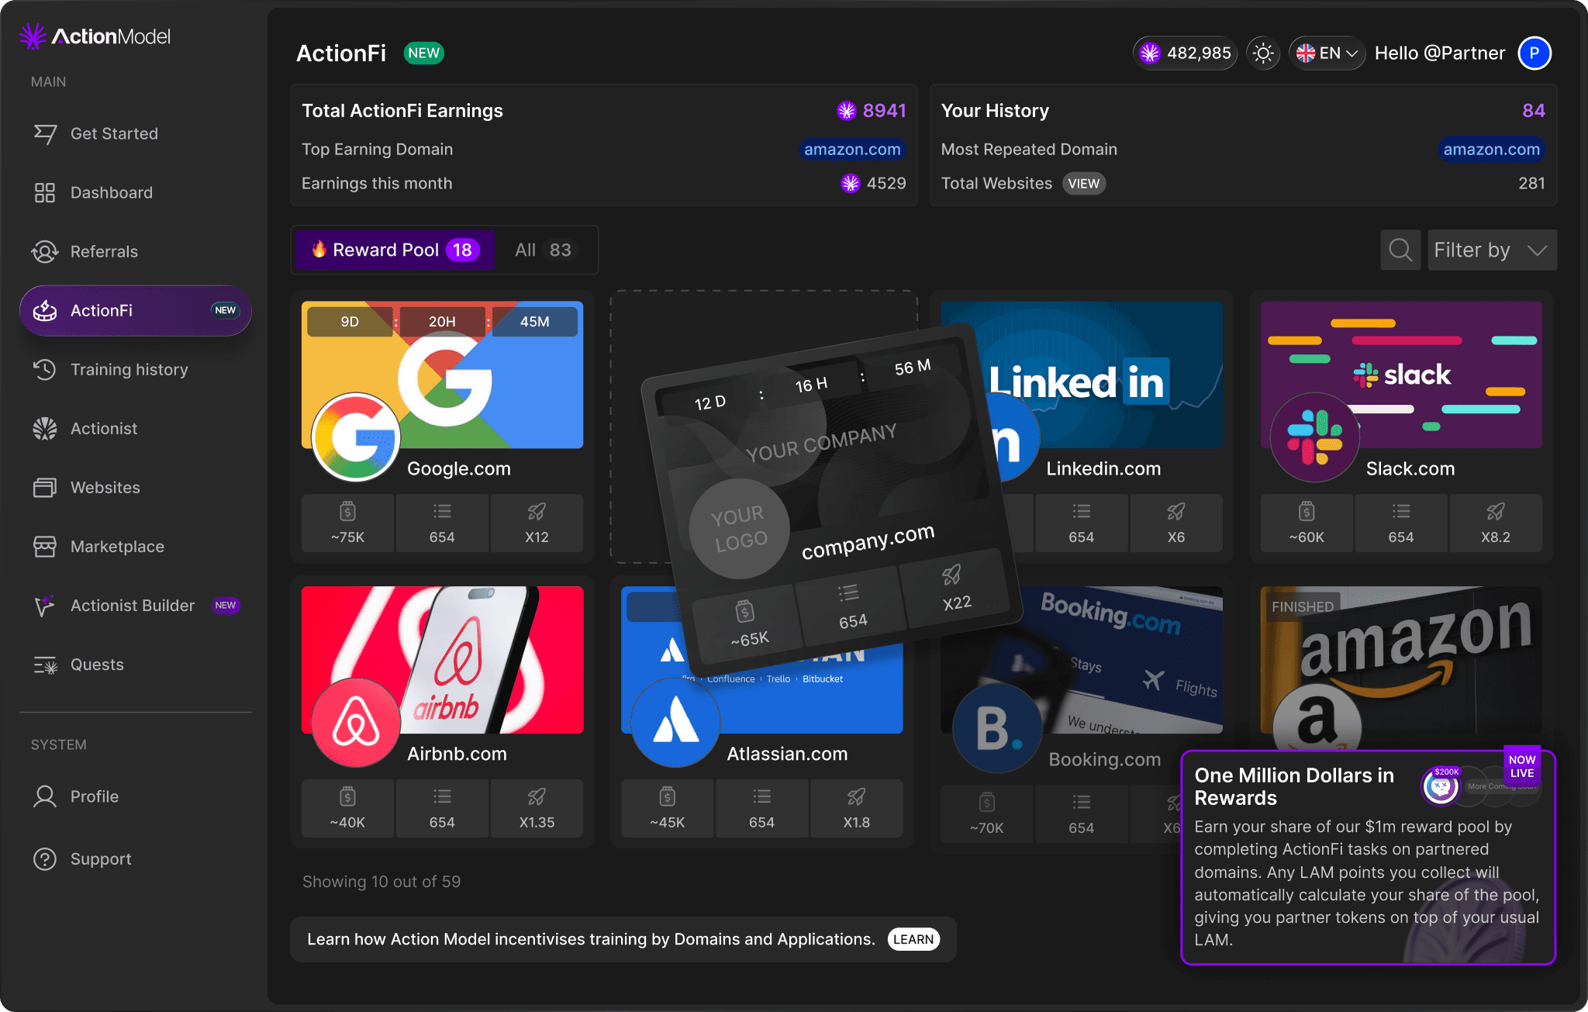
Task: Click the Linkedin.com domain name
Action: [x=1103, y=468]
